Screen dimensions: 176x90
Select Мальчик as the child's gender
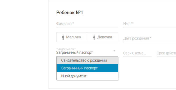[x=72, y=37]
